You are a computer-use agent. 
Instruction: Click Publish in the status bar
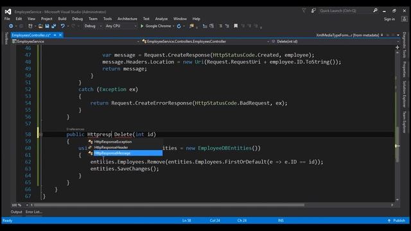[399, 221]
